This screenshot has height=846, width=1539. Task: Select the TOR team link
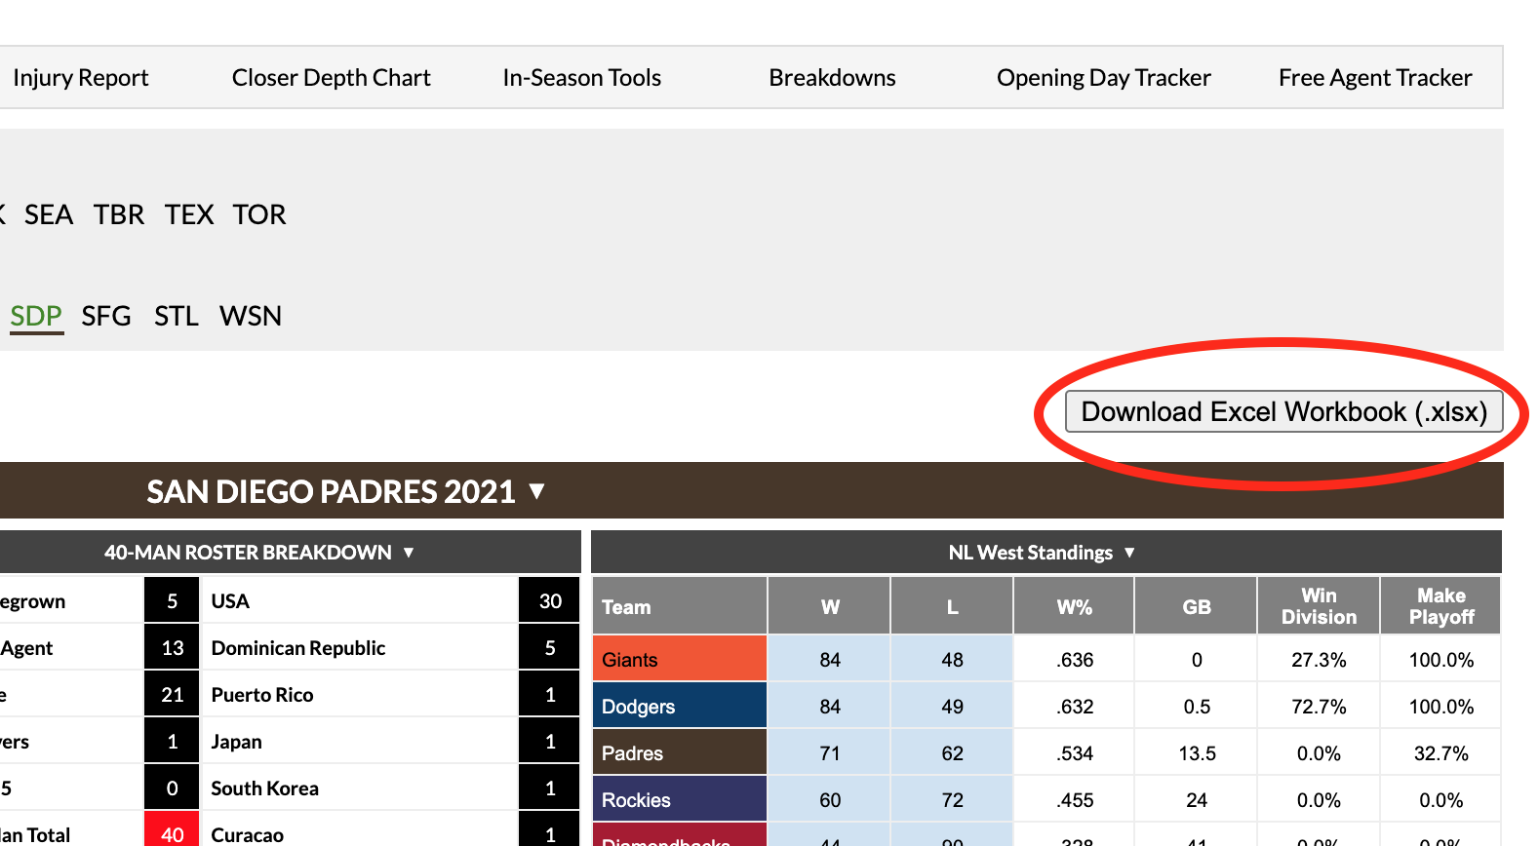(x=259, y=214)
